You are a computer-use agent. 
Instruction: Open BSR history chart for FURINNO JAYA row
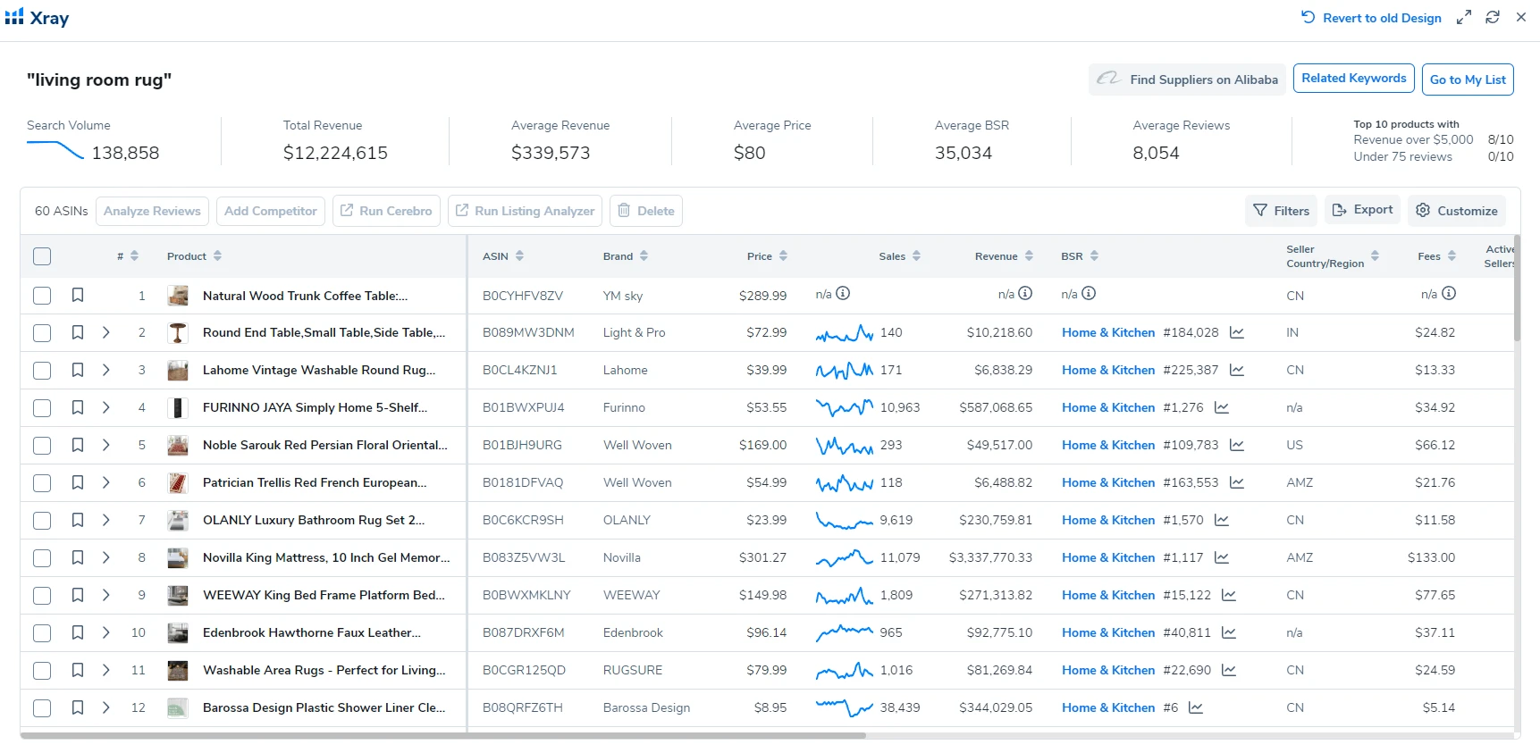click(1221, 407)
